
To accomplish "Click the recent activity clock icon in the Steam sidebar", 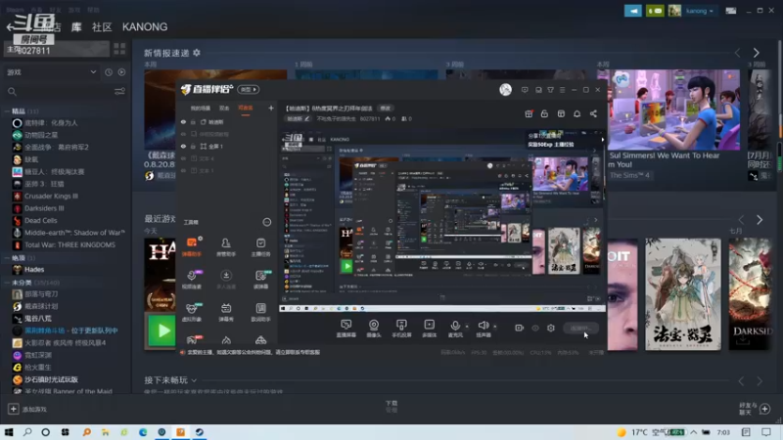I will (109, 72).
